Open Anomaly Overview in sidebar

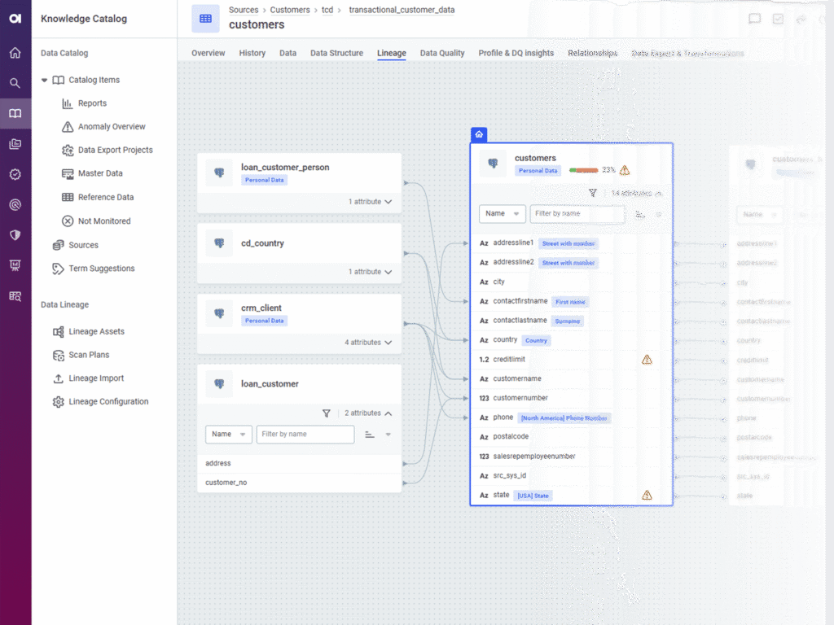(112, 126)
